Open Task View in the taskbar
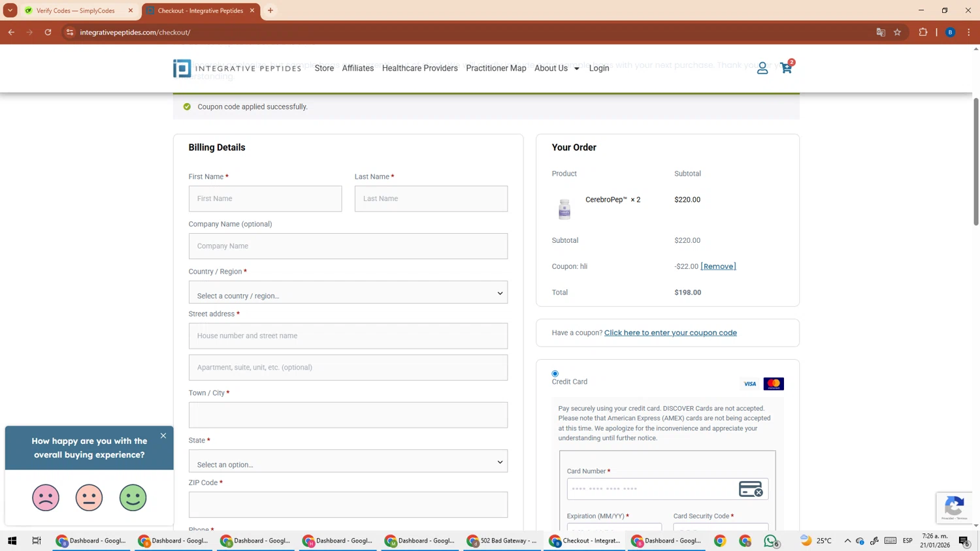The image size is (980, 551). pyautogui.click(x=37, y=541)
